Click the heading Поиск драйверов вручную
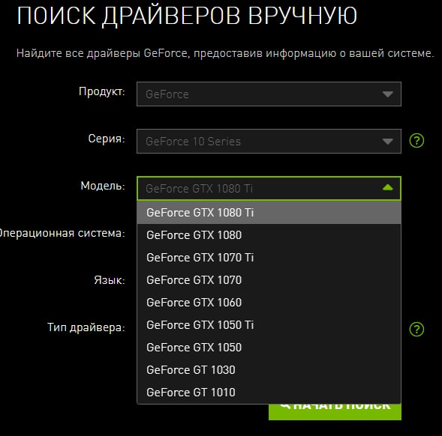The image size is (442, 436). 187,16
